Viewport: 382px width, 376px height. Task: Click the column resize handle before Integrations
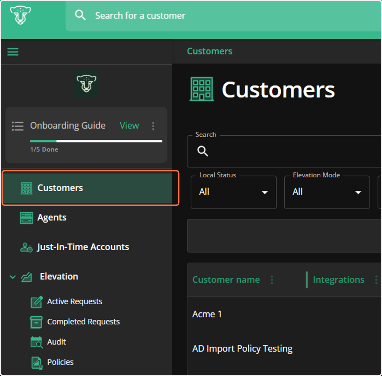[307, 280]
